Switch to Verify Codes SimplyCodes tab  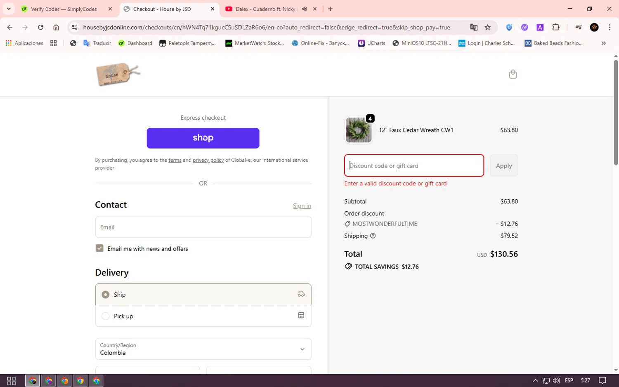coord(64,9)
